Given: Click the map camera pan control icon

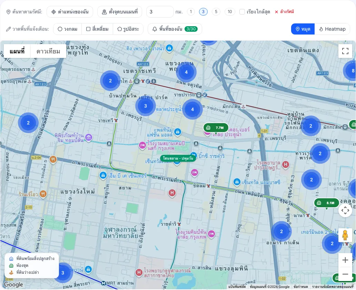Looking at the screenshot, I should pyautogui.click(x=345, y=210).
